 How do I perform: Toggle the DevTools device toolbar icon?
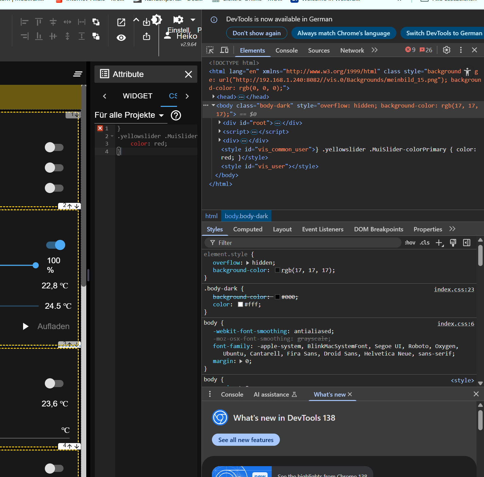pos(225,50)
